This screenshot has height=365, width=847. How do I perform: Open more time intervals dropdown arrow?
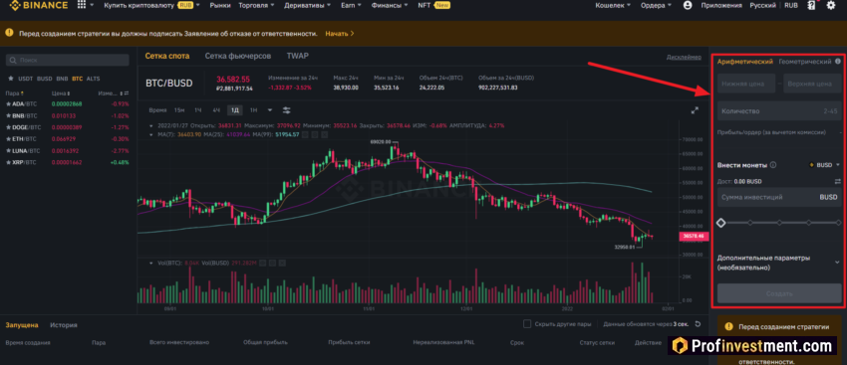click(x=270, y=110)
